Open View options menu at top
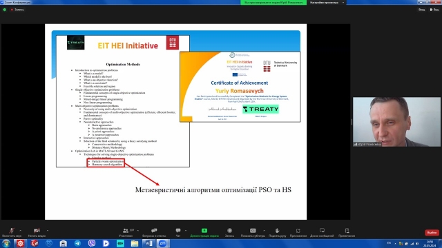 point(434,10)
